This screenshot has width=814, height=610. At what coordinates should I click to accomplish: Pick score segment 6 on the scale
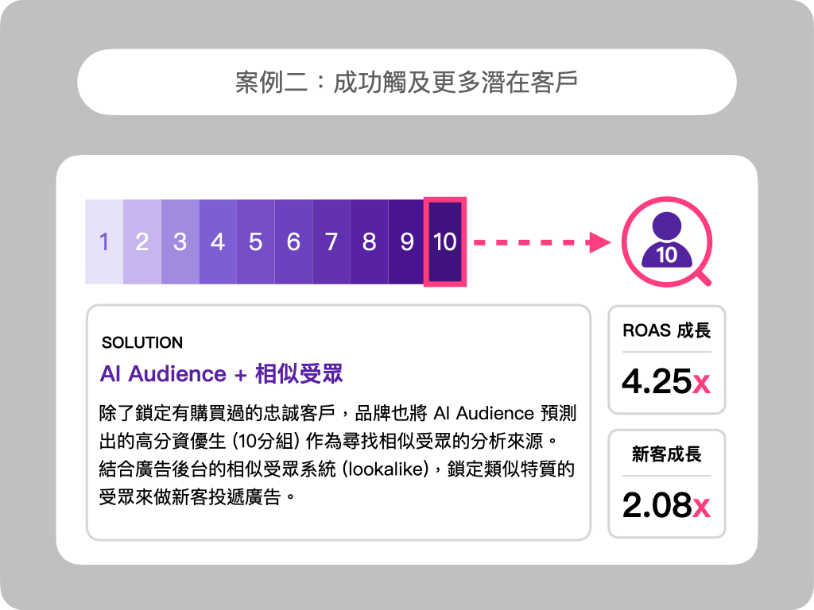[x=294, y=241]
